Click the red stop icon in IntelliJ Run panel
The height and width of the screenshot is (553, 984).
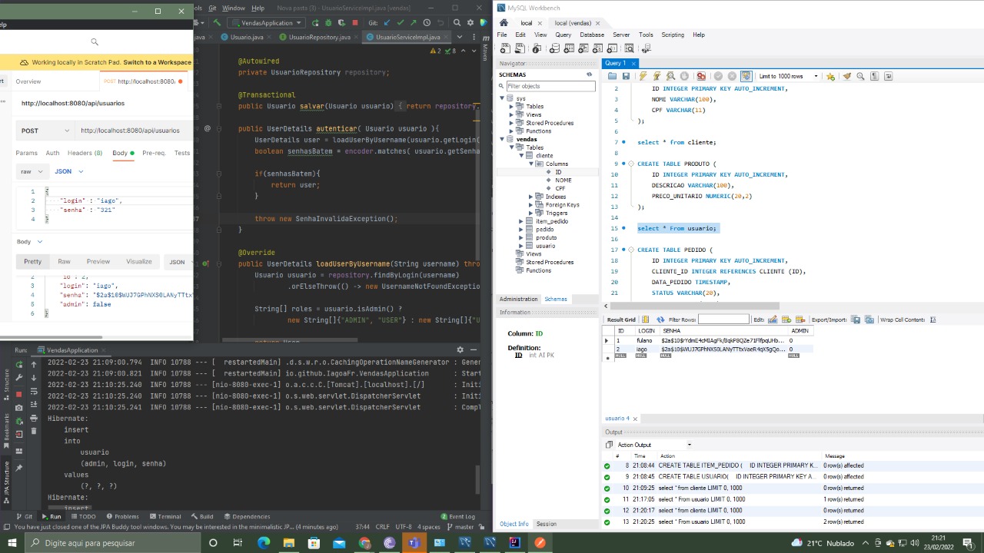point(19,394)
